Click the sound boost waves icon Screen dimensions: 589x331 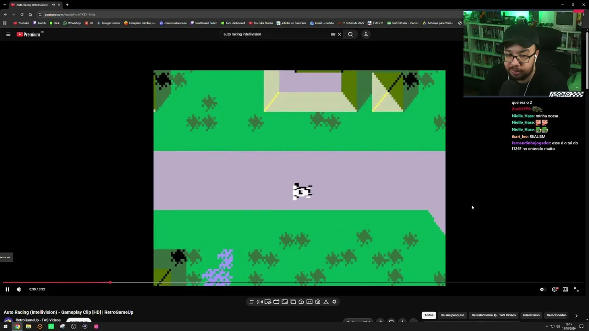(x=260, y=302)
